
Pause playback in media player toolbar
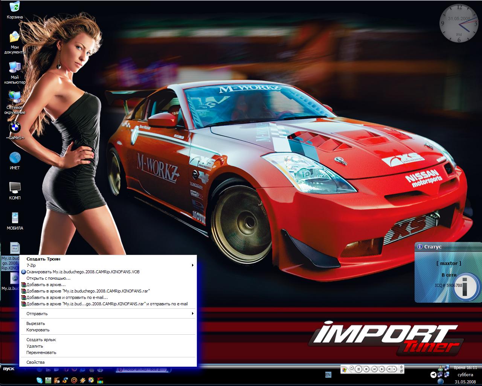[358, 369]
